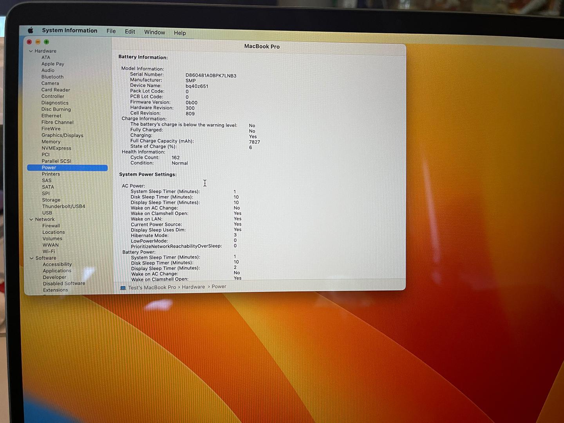This screenshot has width=564, height=423.
Task: Collapse the Software section chevron
Action: (32, 258)
